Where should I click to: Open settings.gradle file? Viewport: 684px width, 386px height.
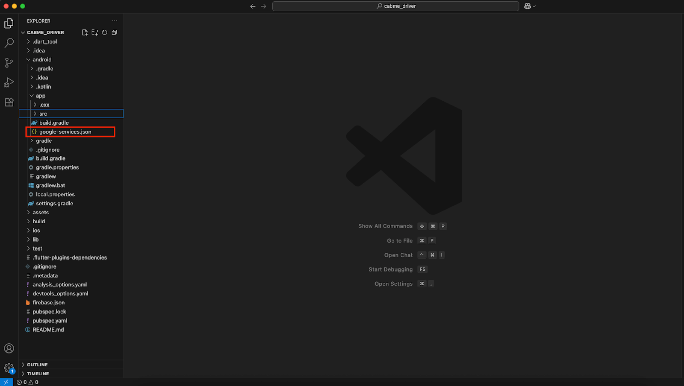pyautogui.click(x=71, y=203)
